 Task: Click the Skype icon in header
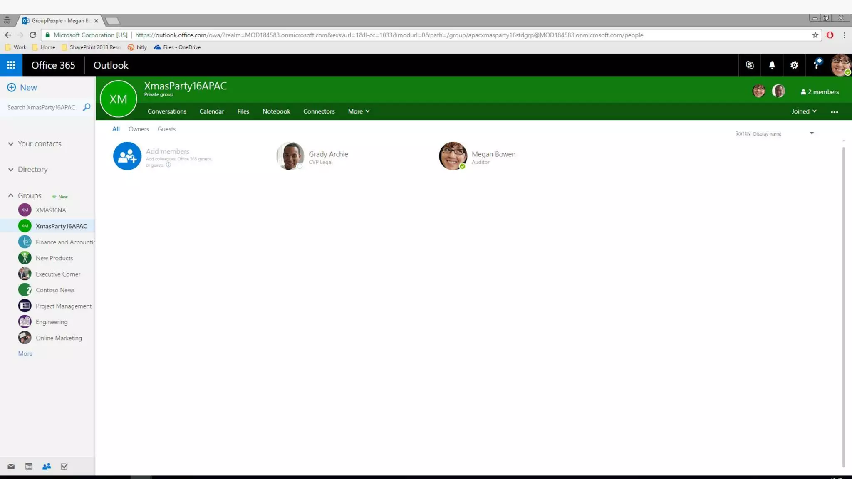(x=750, y=65)
